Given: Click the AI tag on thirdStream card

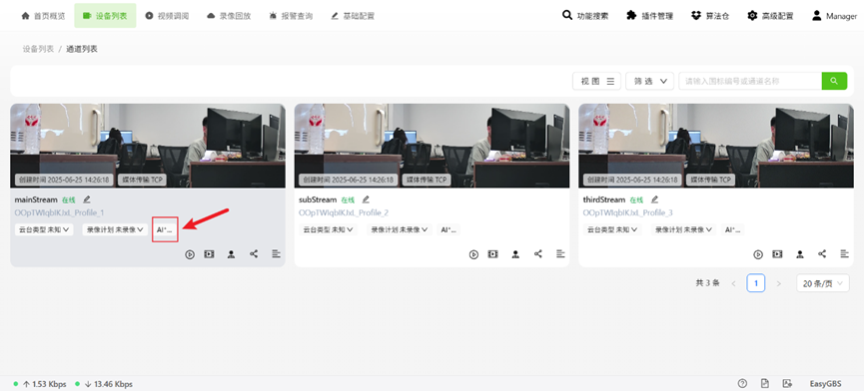Looking at the screenshot, I should coord(733,229).
